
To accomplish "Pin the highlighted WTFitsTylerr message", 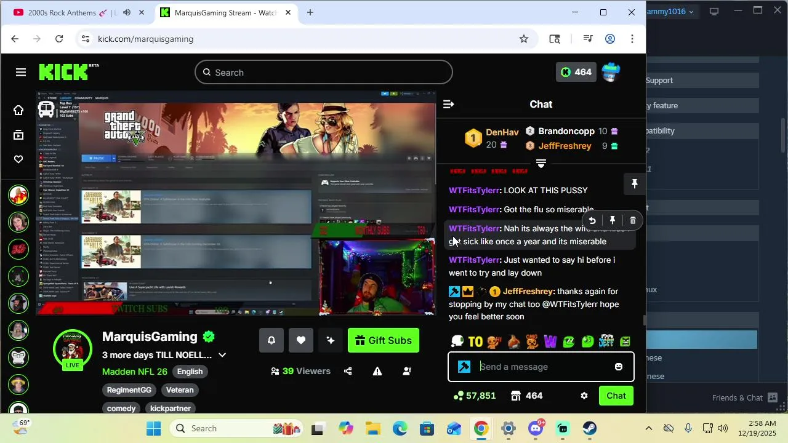I will pyautogui.click(x=613, y=220).
